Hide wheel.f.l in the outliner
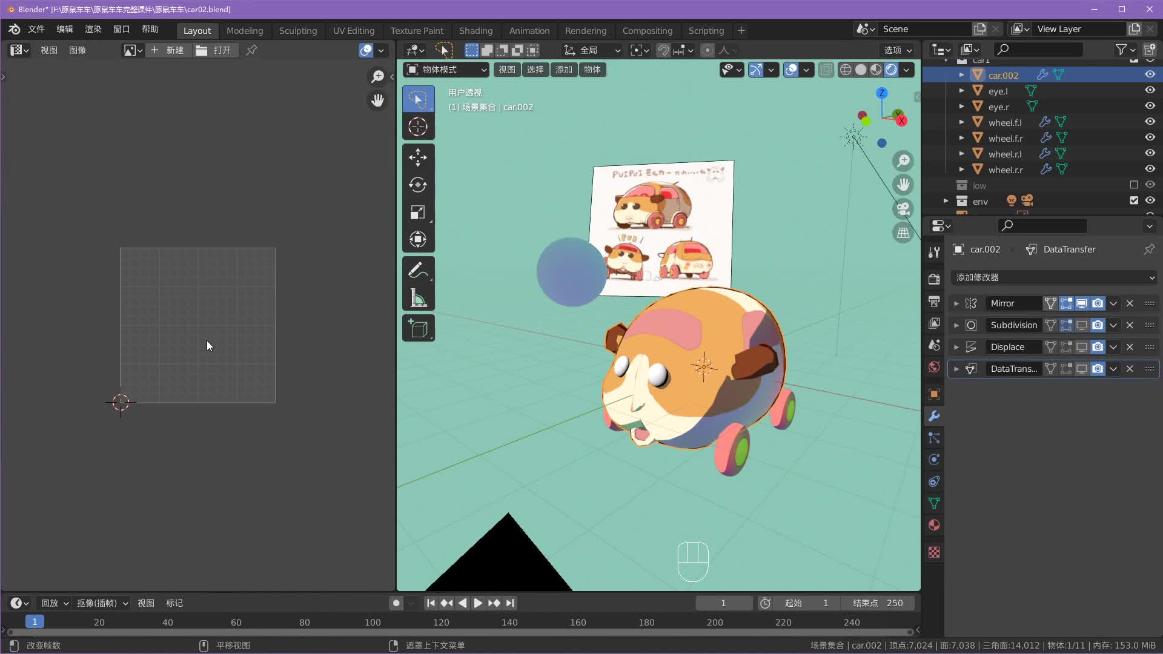This screenshot has height=654, width=1163. coord(1150,122)
